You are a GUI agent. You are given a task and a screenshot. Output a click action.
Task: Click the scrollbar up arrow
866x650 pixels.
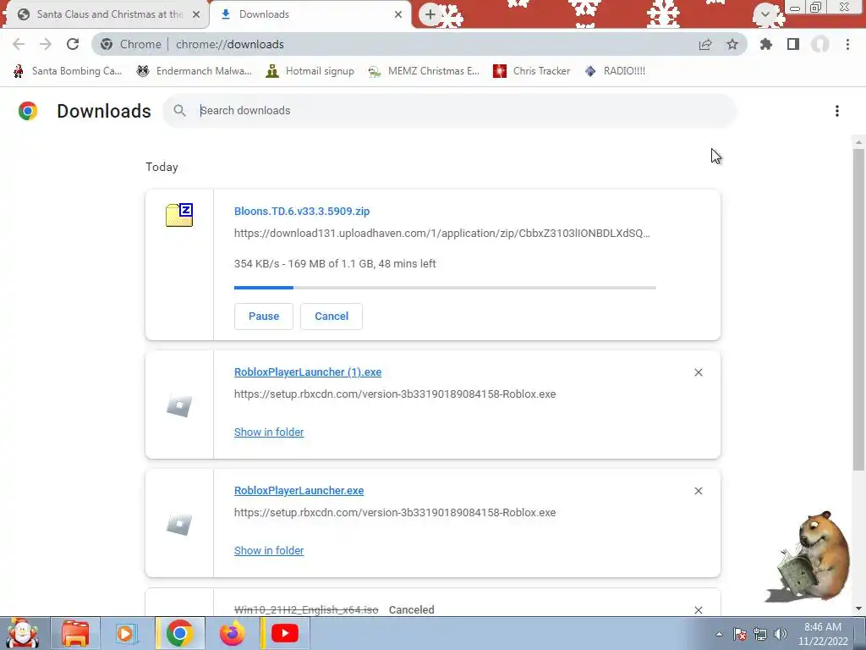858,142
